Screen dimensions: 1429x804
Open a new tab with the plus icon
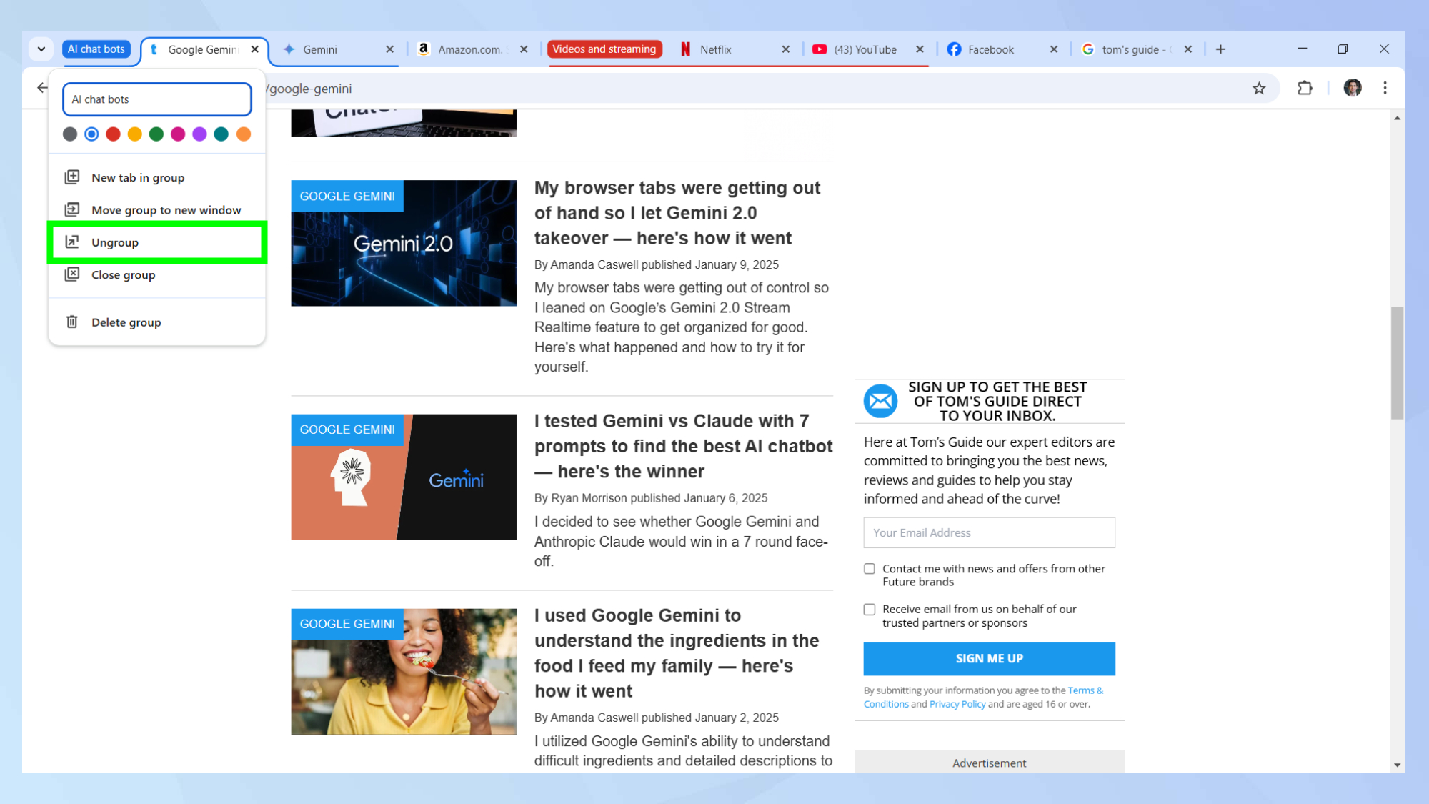[1220, 49]
